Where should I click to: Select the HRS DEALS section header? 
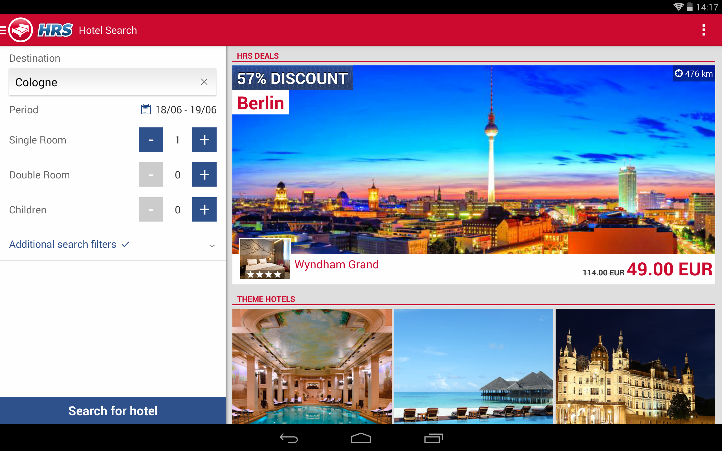tap(258, 56)
